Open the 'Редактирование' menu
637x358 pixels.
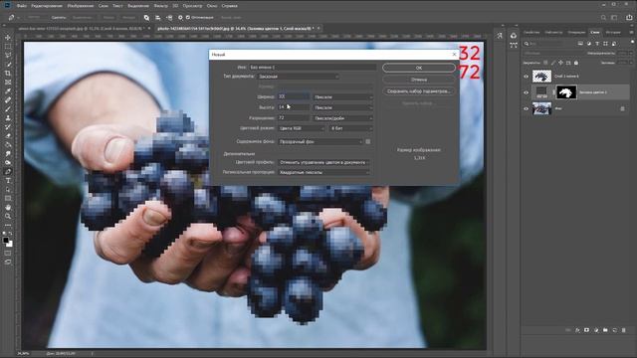47,6
